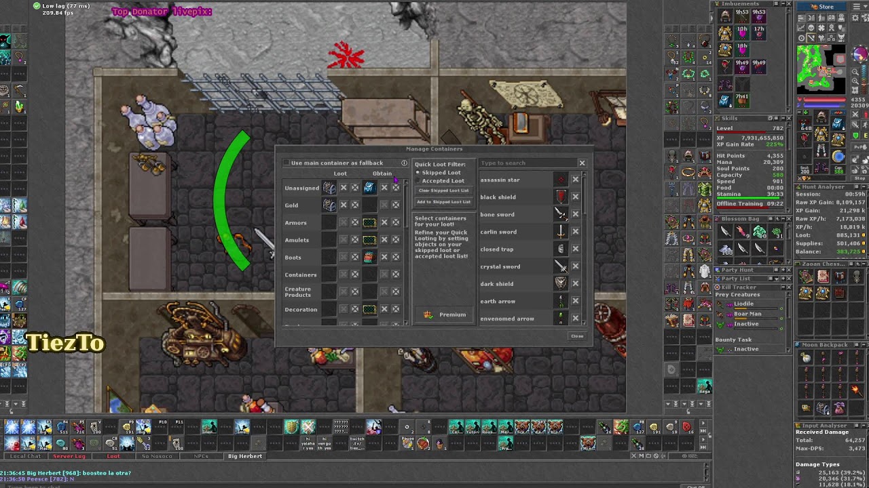Remove earth arrow from skipped list
This screenshot has height=488, width=869.
[x=575, y=302]
